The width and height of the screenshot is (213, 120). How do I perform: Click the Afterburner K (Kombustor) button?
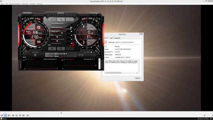[x=52, y=19]
